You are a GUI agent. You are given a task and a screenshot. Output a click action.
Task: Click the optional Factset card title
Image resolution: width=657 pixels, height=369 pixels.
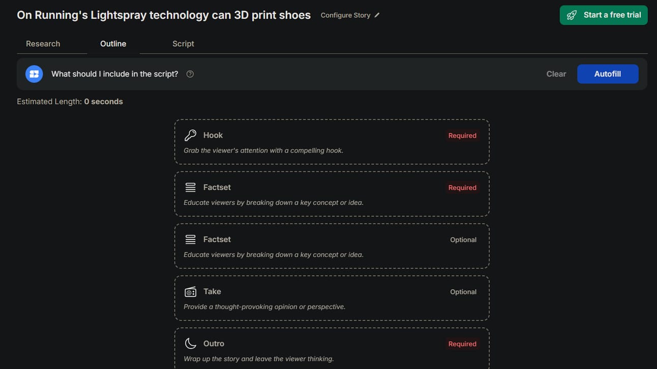217,239
